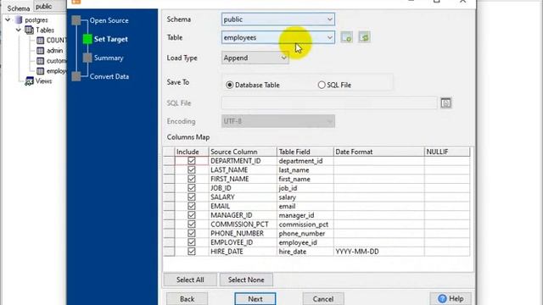Go to the Open Source wizard step
The image size is (543, 305).
click(109, 20)
